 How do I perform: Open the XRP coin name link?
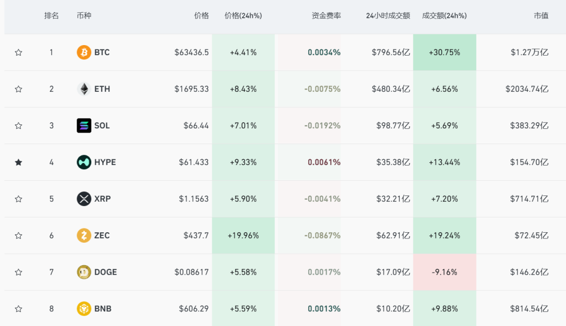(x=103, y=199)
